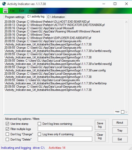This screenshot has height=150, width=132.
Task: Click the ACTIVITY INDICATOR.EXE-FD5AB606.pf log line
Action: (x=54, y=25)
